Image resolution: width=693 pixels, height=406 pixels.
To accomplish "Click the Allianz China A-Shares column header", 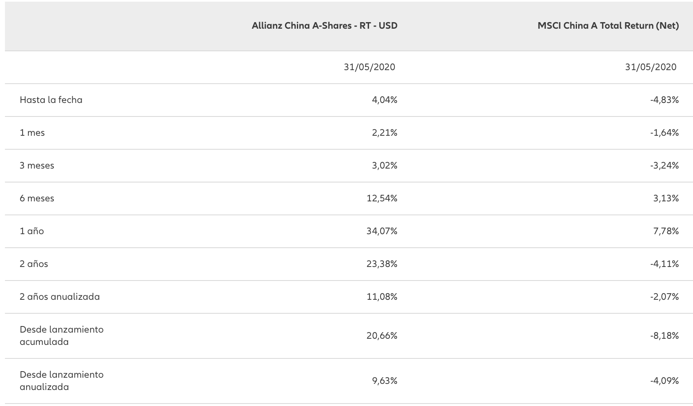I will (324, 26).
